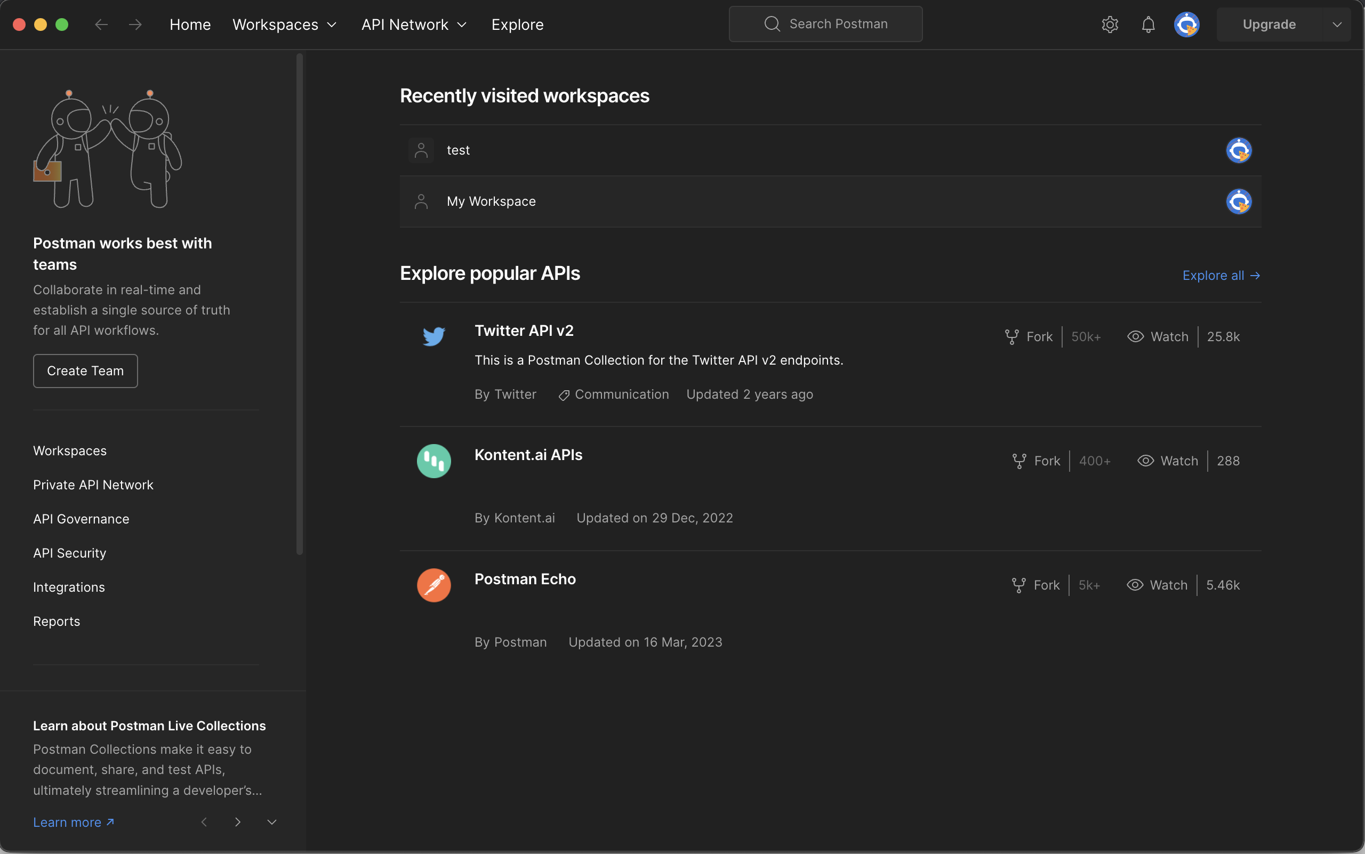This screenshot has height=854, width=1365.
Task: Select API Governance in the sidebar
Action: pyautogui.click(x=81, y=519)
